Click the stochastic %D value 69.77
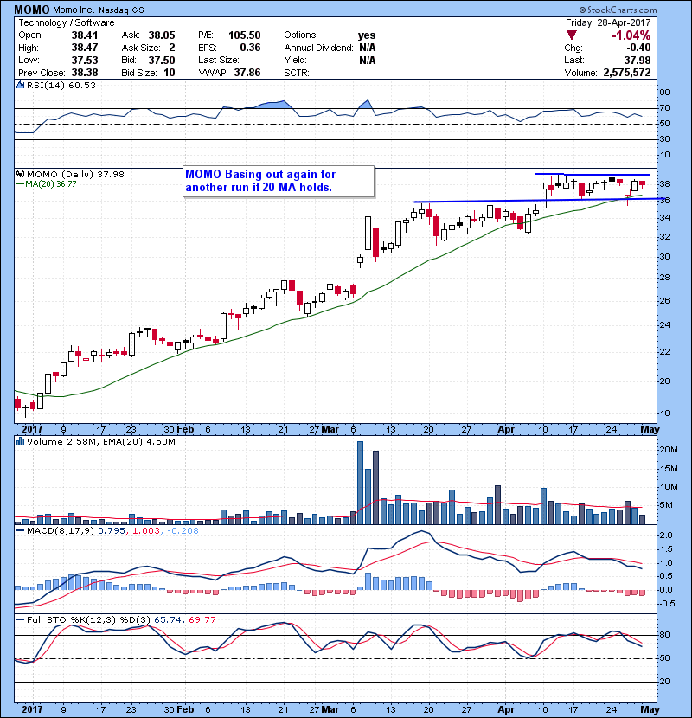 click(x=202, y=620)
